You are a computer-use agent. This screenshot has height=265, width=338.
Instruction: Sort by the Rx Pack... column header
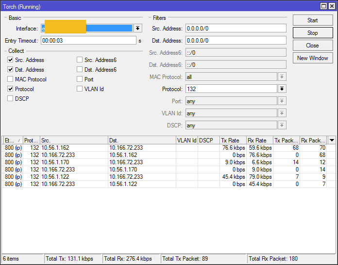point(313,140)
